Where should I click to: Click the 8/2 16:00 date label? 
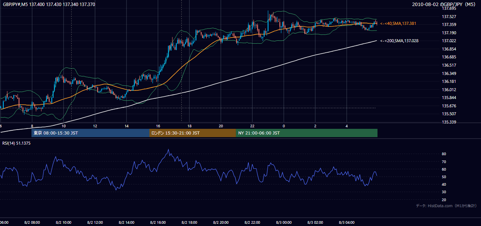(158, 223)
